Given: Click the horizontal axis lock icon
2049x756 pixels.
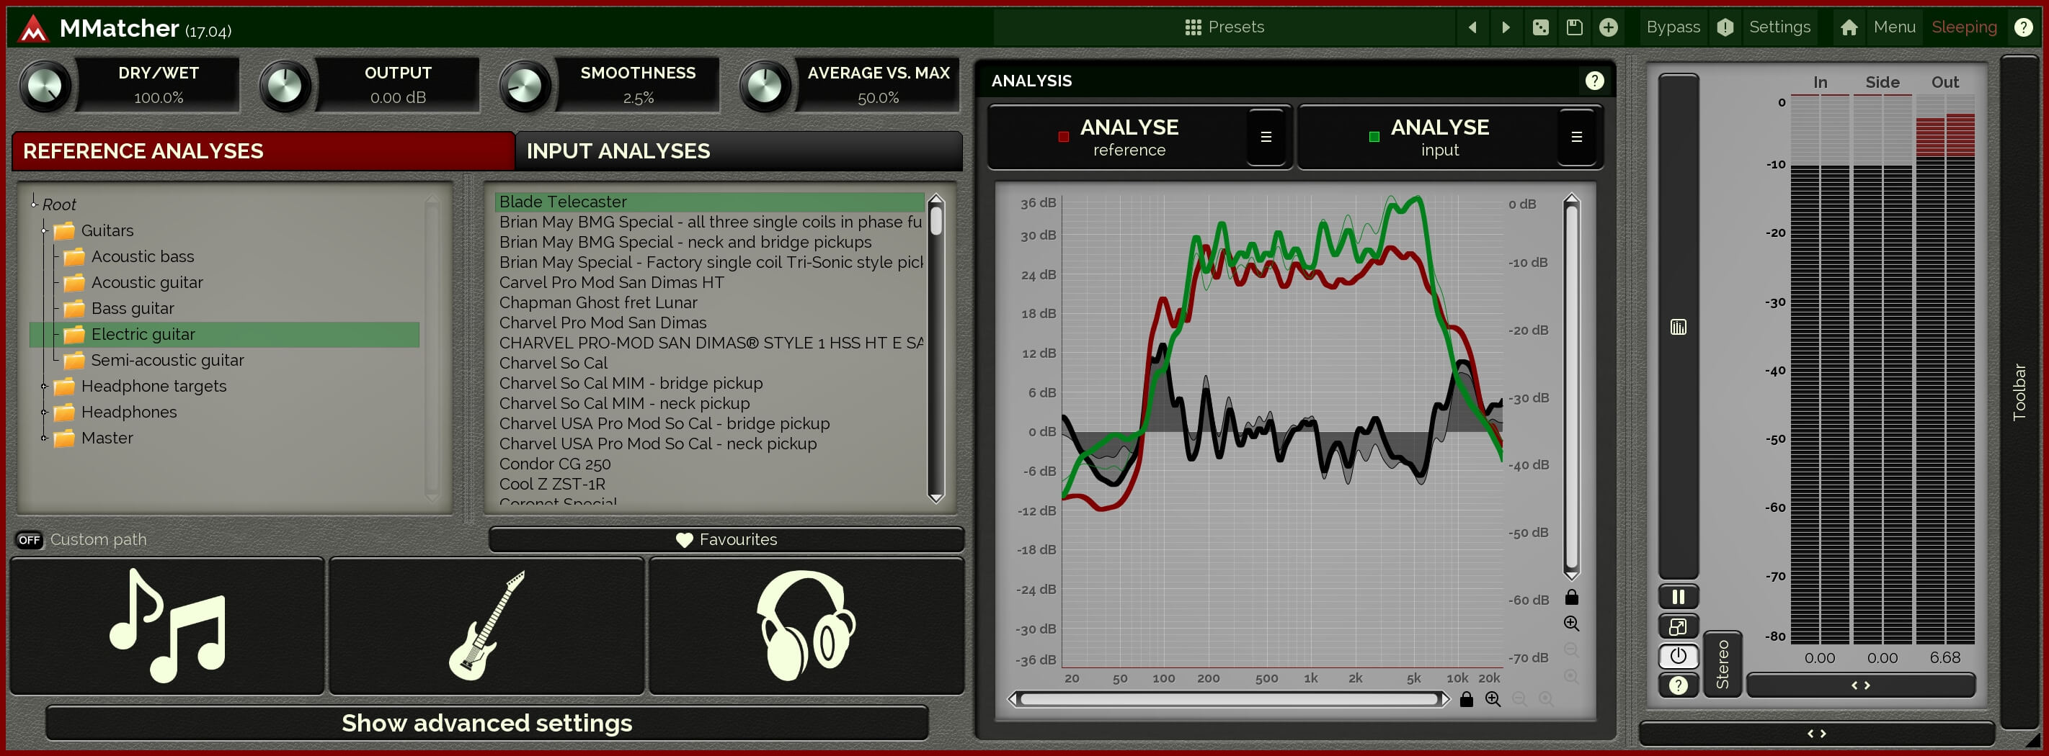Looking at the screenshot, I should click(1466, 699).
